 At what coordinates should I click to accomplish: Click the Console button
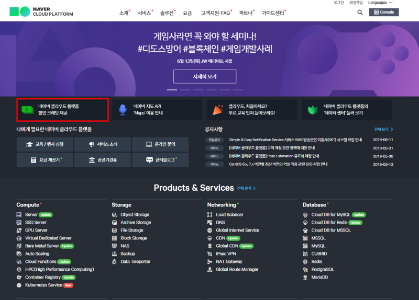[x=384, y=12]
